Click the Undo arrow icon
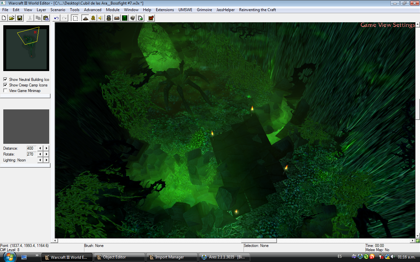Viewport: 420px width, 262px height. [x=56, y=18]
